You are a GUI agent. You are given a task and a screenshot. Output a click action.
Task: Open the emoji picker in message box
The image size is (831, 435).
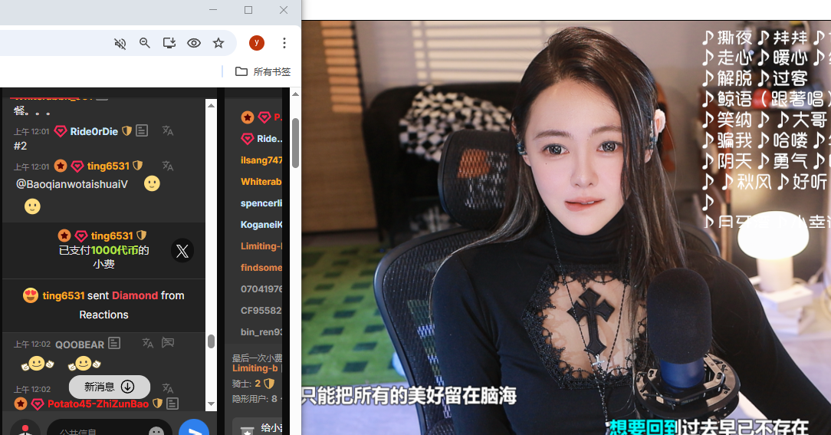pos(156,431)
